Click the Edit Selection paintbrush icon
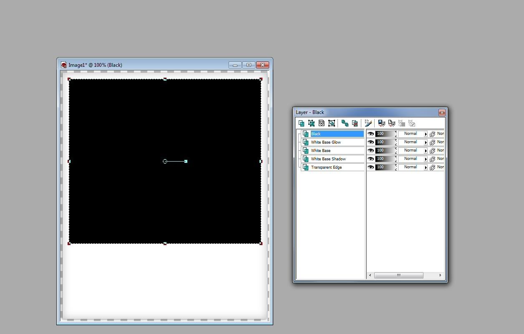This screenshot has height=334, width=524. pos(368,123)
